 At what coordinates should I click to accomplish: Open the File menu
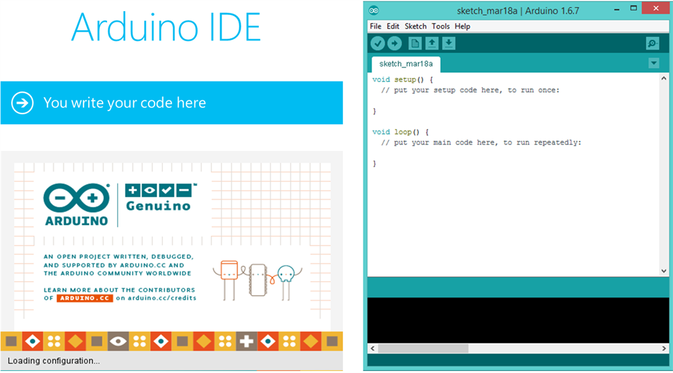(375, 26)
